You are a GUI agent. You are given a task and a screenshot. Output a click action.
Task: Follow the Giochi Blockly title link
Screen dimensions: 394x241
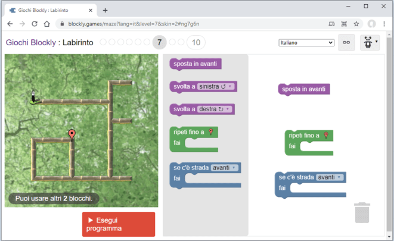pyautogui.click(x=31, y=42)
